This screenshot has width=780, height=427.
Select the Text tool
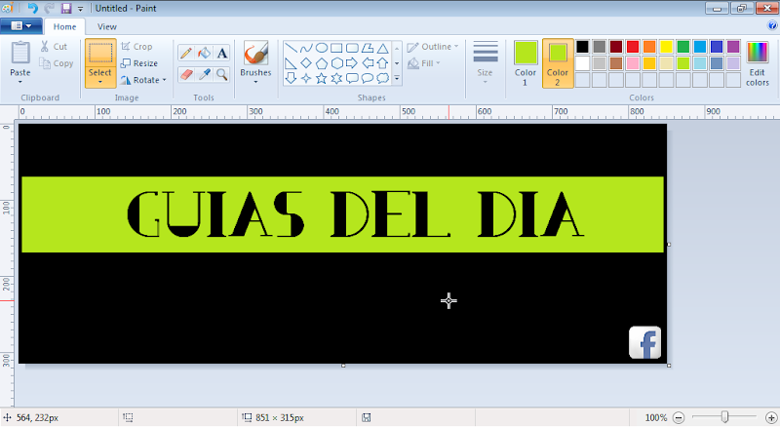(x=222, y=53)
